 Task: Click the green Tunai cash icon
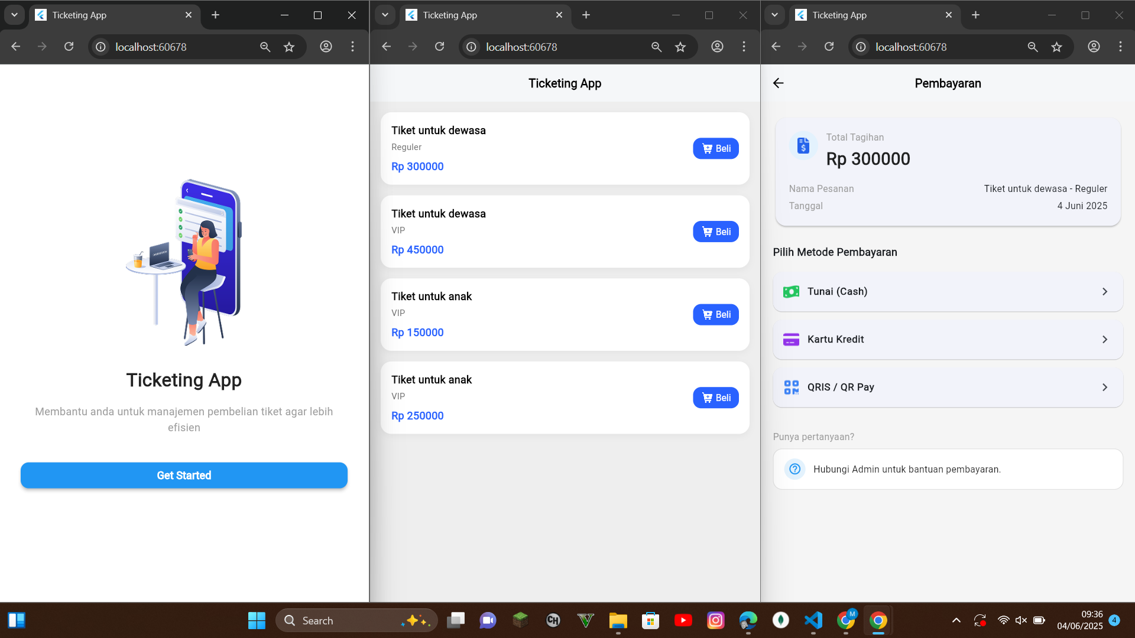point(791,291)
